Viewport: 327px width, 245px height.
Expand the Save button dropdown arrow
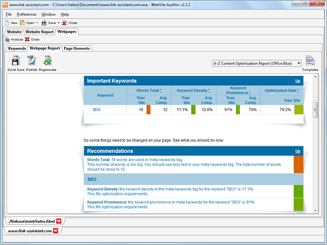click(x=58, y=23)
